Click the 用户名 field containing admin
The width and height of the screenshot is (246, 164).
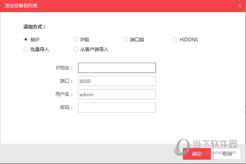click(117, 94)
